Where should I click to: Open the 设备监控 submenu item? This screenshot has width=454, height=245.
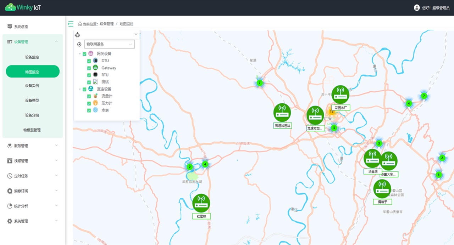[x=32, y=57]
